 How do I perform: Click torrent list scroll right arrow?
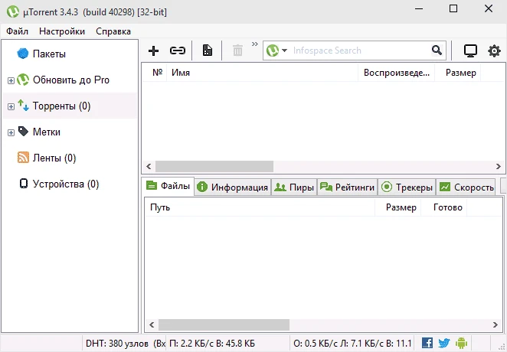[499, 166]
